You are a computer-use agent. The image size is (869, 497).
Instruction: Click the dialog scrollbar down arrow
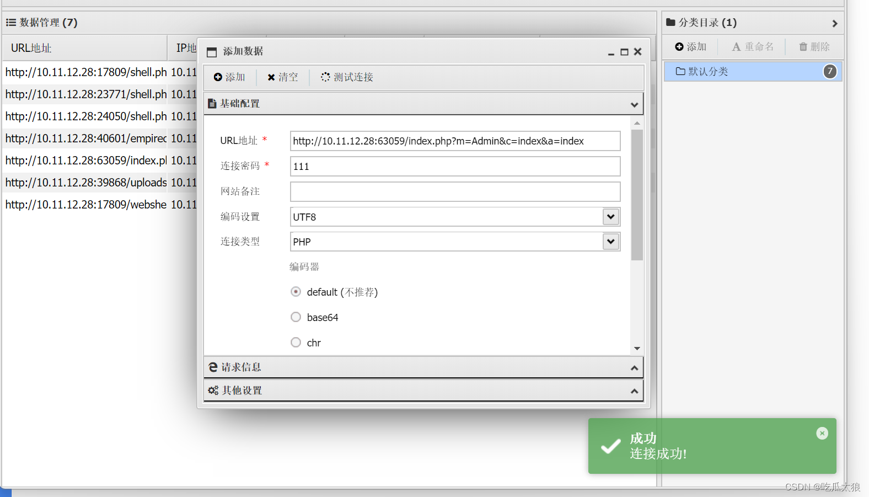pos(637,349)
